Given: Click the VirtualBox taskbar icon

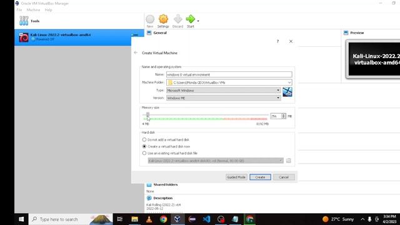Looking at the screenshot, I should point(177,219).
